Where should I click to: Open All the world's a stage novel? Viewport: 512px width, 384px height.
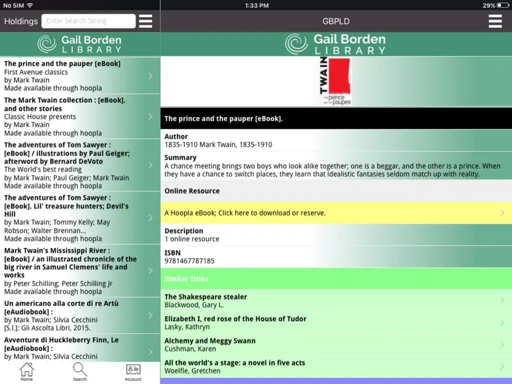(336, 367)
